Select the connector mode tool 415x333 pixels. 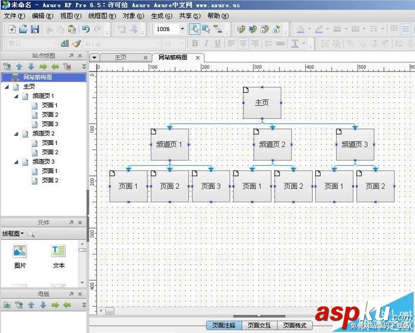tap(218, 29)
